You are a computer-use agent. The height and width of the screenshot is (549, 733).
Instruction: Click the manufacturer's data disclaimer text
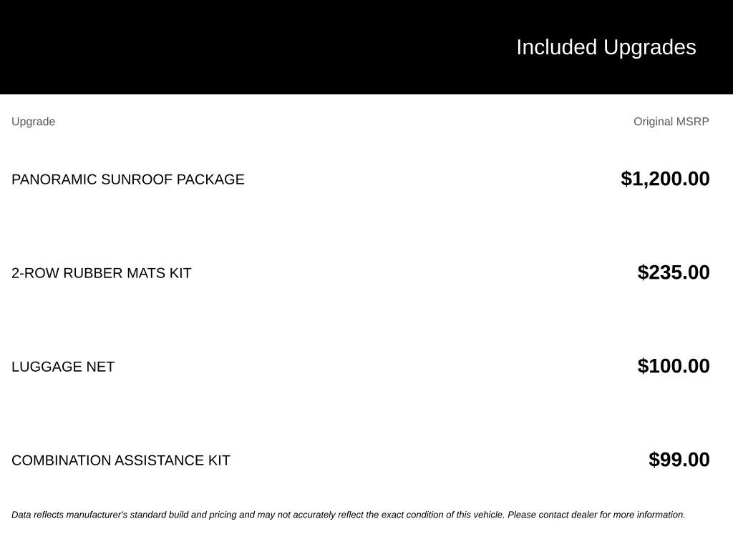click(x=349, y=515)
